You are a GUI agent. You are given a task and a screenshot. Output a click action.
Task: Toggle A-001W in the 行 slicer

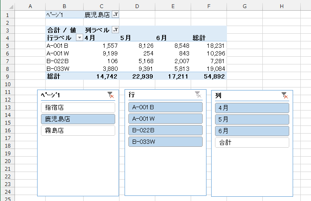click(x=165, y=119)
